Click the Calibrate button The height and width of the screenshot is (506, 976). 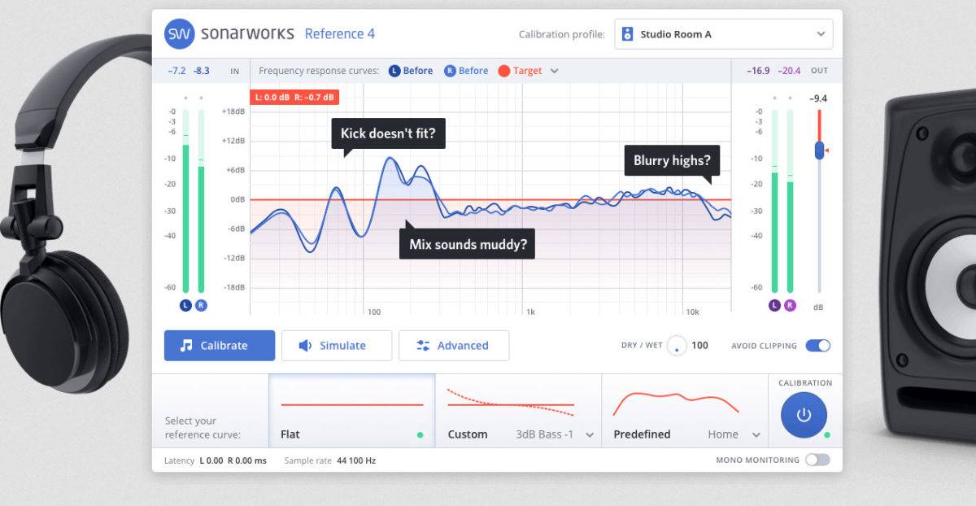coord(220,346)
